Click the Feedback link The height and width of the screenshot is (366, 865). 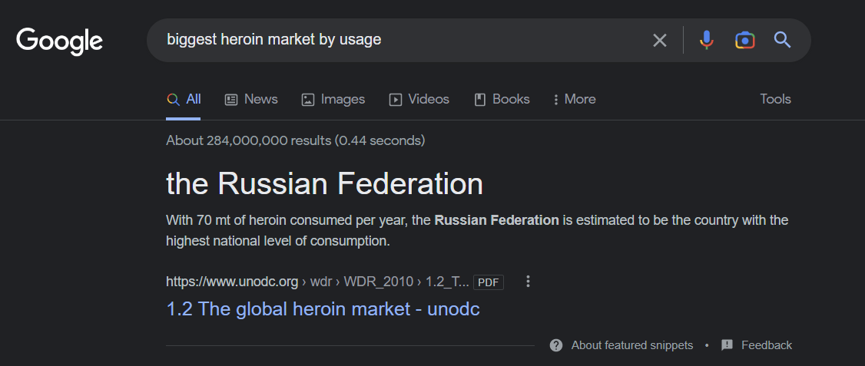(x=766, y=345)
